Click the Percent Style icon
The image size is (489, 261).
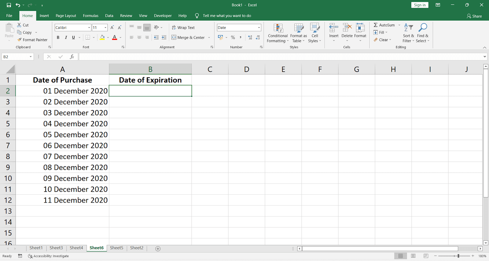tap(233, 38)
